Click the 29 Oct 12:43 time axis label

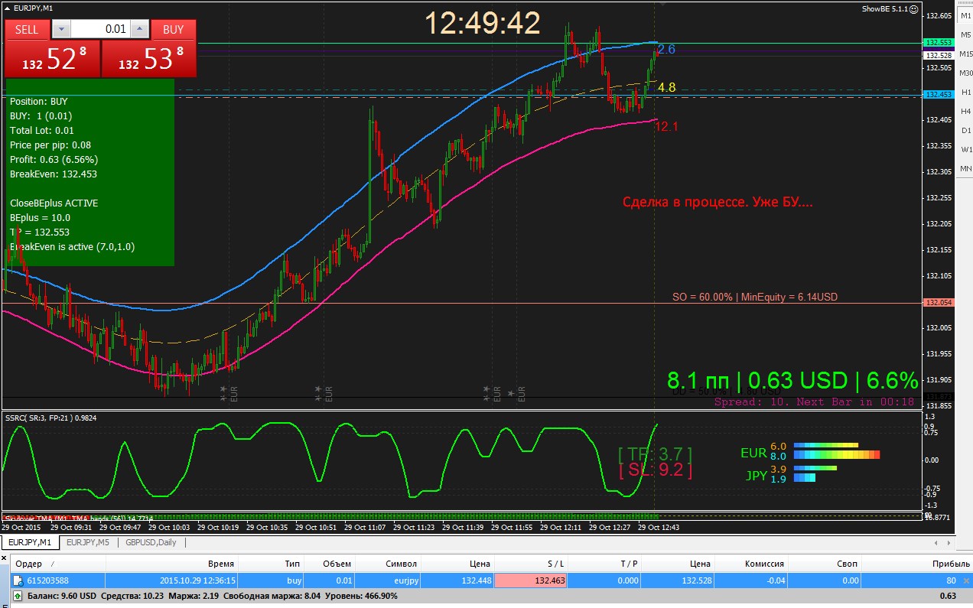tap(658, 527)
